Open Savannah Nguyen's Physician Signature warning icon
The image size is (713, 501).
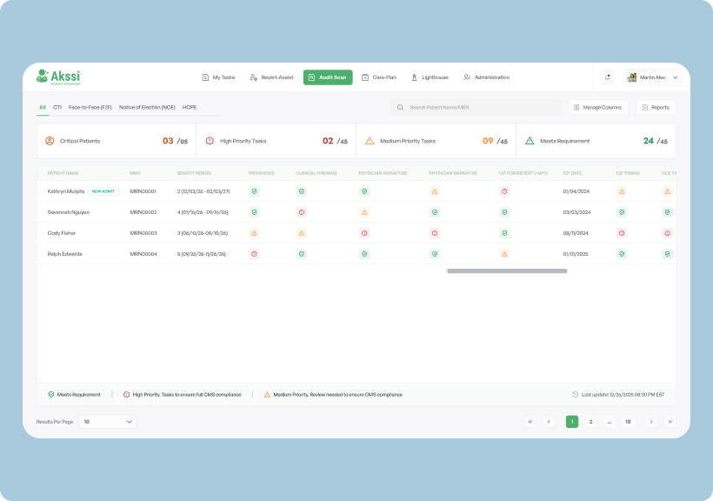pyautogui.click(x=364, y=212)
